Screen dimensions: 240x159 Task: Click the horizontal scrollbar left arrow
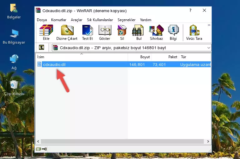click(38, 142)
